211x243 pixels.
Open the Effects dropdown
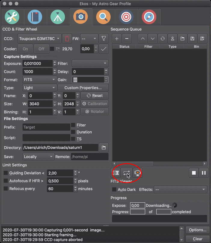click(180, 189)
